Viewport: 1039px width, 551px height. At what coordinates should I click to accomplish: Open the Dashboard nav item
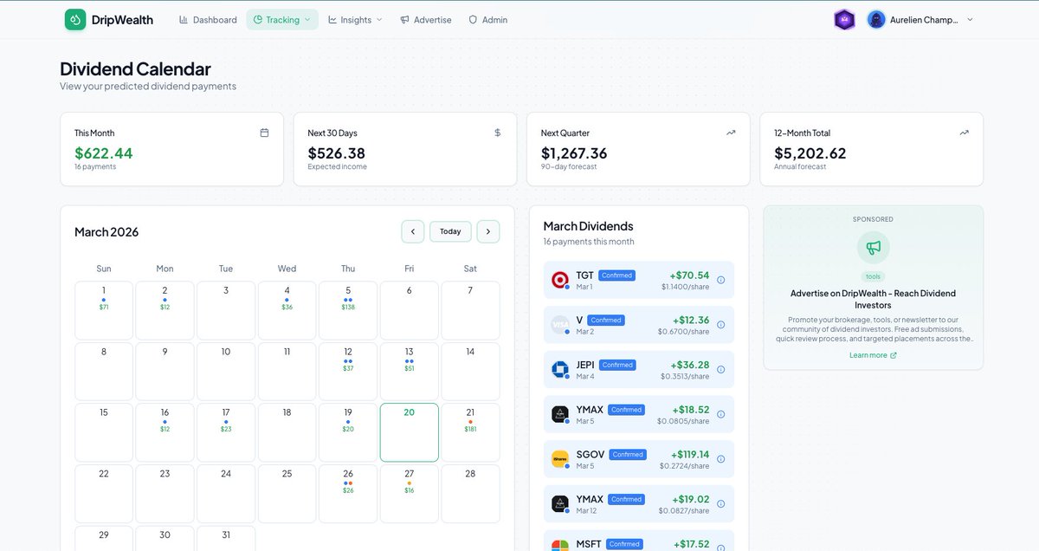pos(208,20)
